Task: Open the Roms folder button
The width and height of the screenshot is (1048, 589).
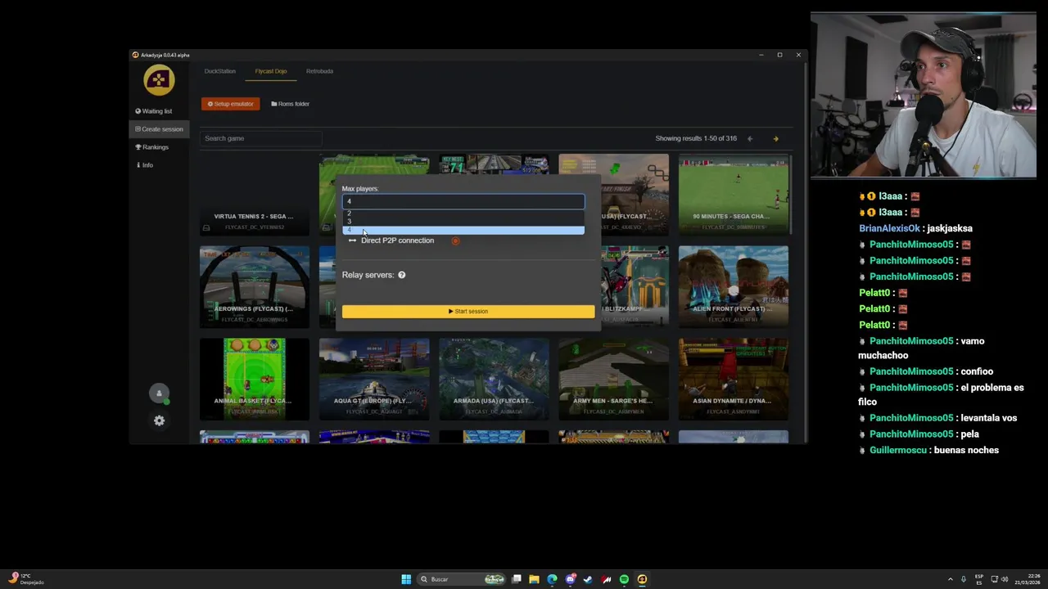Action: pyautogui.click(x=290, y=104)
